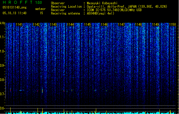This screenshot has height=114, width=179.
Task: Click the 1144 time marker
Action: pyautogui.click(x=71, y=25)
